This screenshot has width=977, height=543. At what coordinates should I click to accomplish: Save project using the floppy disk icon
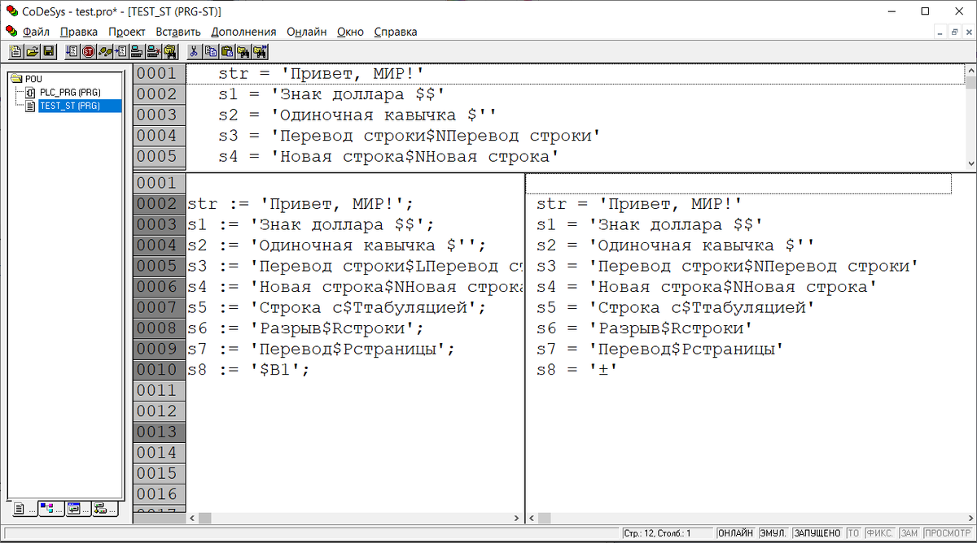click(49, 52)
